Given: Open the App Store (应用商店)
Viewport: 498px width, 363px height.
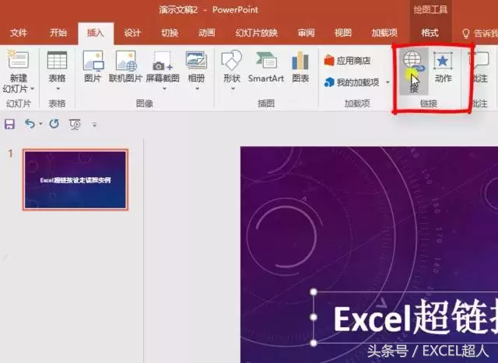Looking at the screenshot, I should tap(347, 61).
